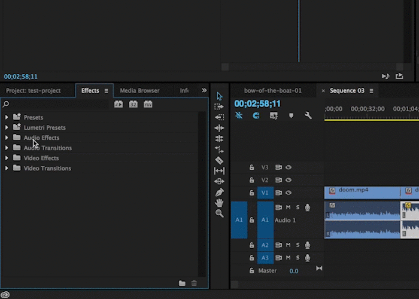
Task: Select the Pen tool
Action: (219, 192)
